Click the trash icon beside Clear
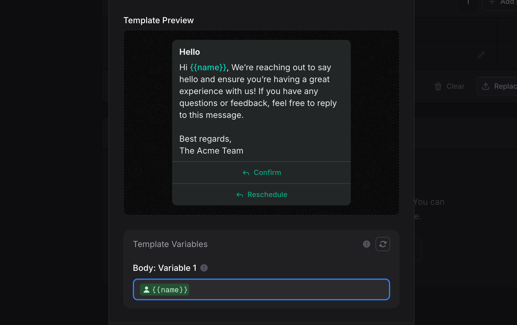The width and height of the screenshot is (517, 325). pos(438,86)
